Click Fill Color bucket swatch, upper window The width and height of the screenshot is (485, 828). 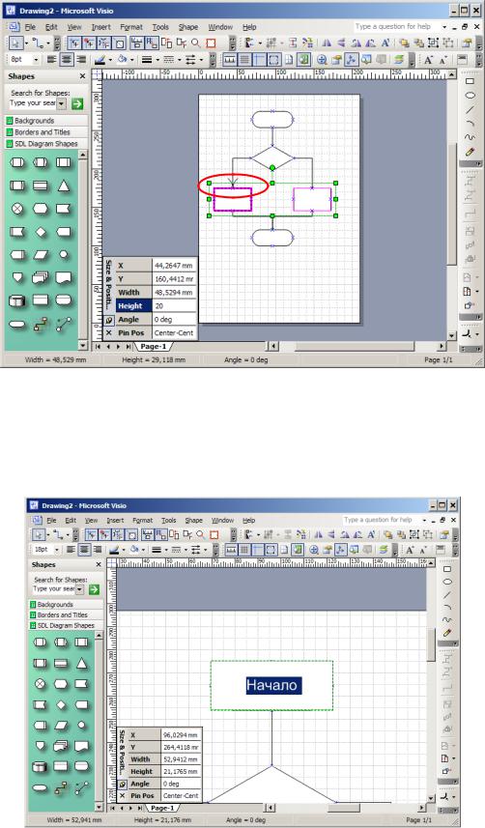click(122, 60)
